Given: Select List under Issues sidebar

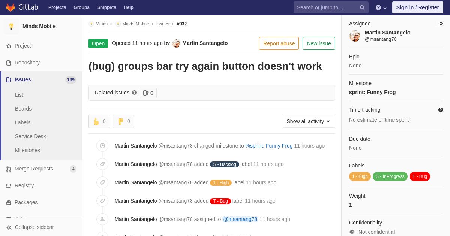Looking at the screenshot, I should click(x=19, y=95).
